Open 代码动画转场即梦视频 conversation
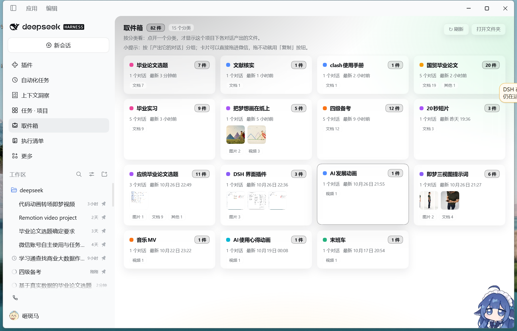This screenshot has height=331, width=517. pos(47,204)
